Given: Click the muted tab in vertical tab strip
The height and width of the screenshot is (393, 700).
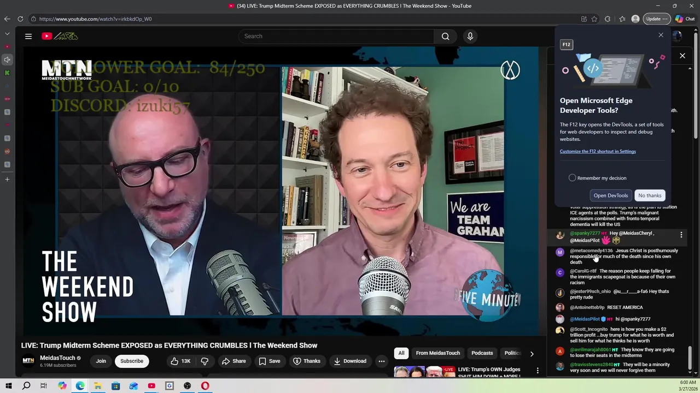Looking at the screenshot, I should pyautogui.click(x=7, y=59).
